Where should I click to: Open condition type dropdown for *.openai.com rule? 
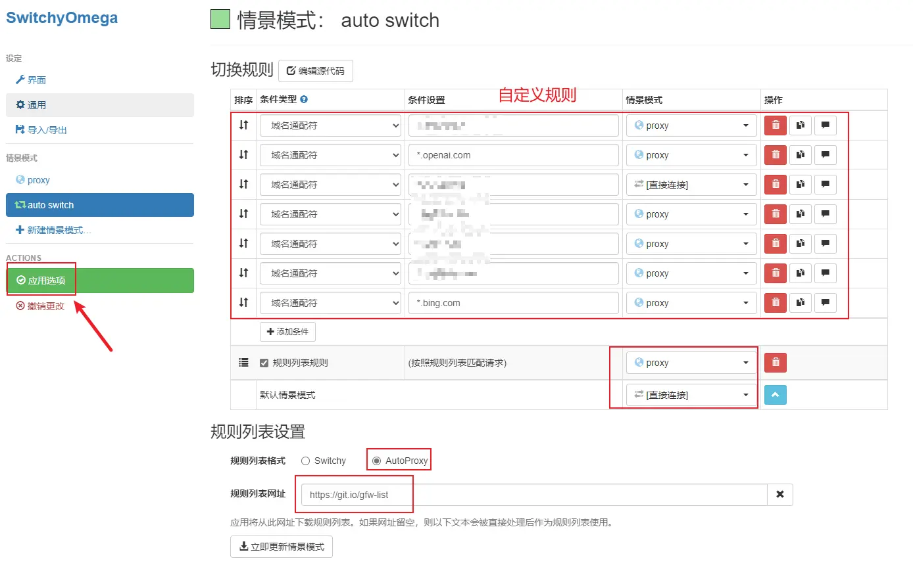click(330, 155)
